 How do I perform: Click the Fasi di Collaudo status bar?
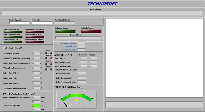coord(102,13)
